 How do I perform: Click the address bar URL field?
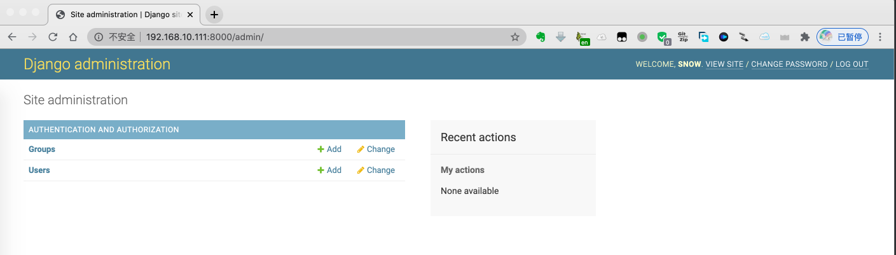[318, 37]
